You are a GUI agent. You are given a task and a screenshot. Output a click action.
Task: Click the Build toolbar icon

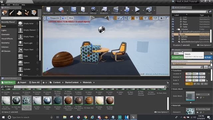point(126,10)
